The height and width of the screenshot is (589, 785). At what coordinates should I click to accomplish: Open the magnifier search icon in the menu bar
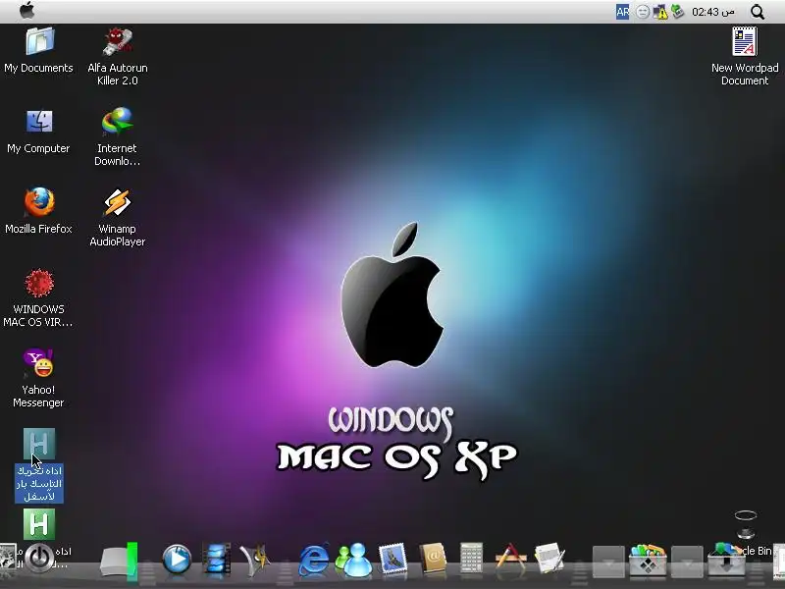pos(758,12)
